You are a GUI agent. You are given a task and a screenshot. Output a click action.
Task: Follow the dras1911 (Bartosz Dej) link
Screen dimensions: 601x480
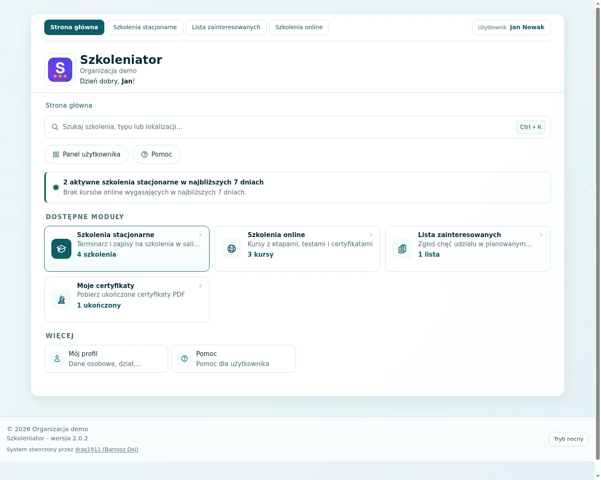point(107,450)
